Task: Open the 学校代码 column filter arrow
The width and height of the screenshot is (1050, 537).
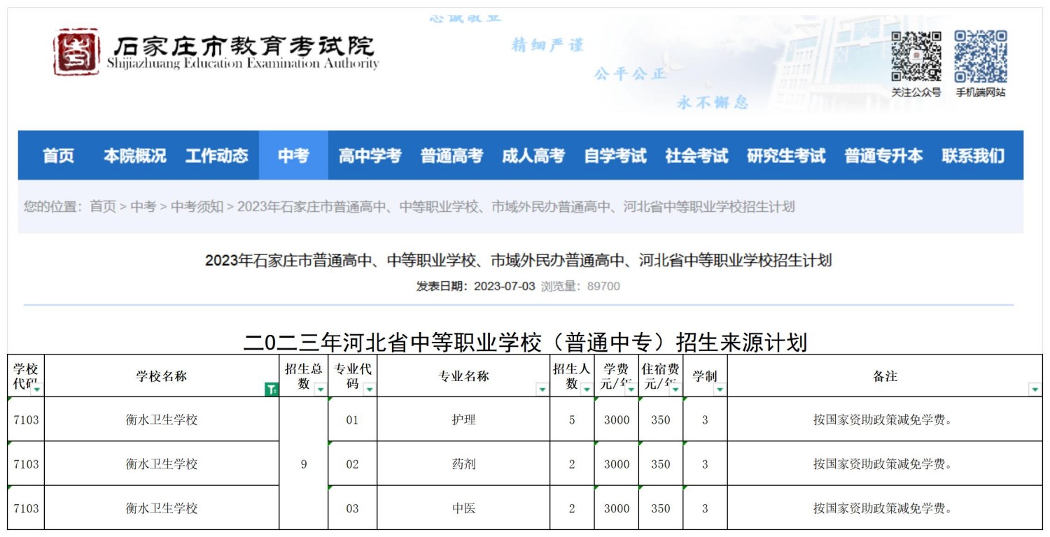Action: 36,389
